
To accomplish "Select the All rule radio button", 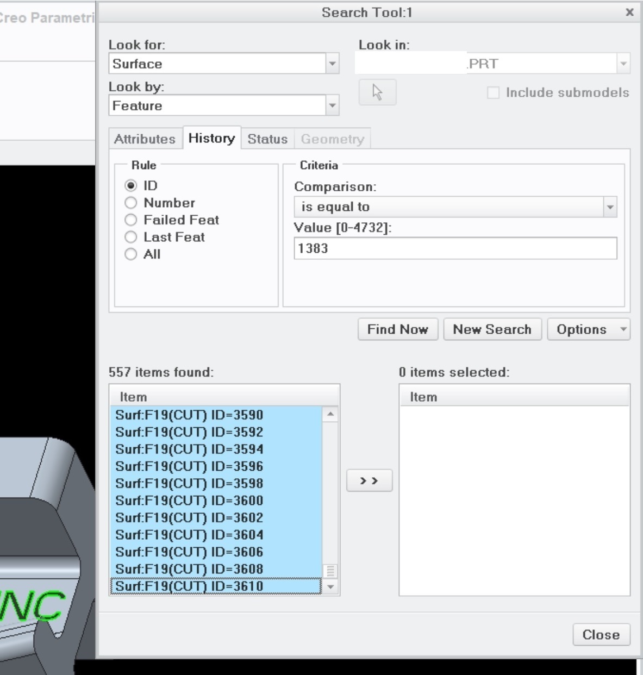I will [130, 254].
